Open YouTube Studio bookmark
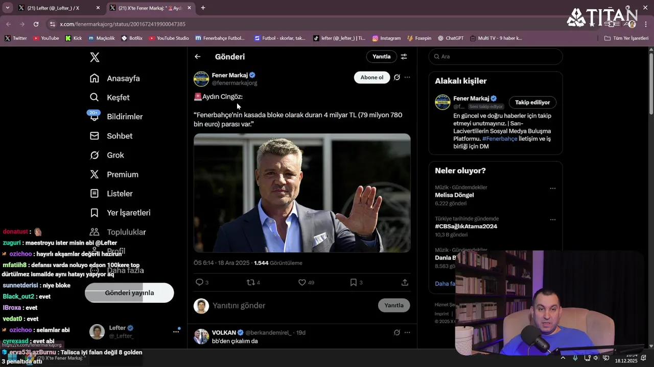Image resolution: width=654 pixels, height=367 pixels. 169,38
